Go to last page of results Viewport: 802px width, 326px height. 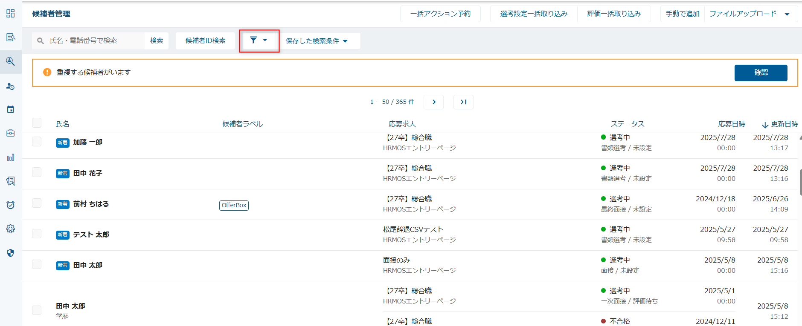tap(463, 102)
